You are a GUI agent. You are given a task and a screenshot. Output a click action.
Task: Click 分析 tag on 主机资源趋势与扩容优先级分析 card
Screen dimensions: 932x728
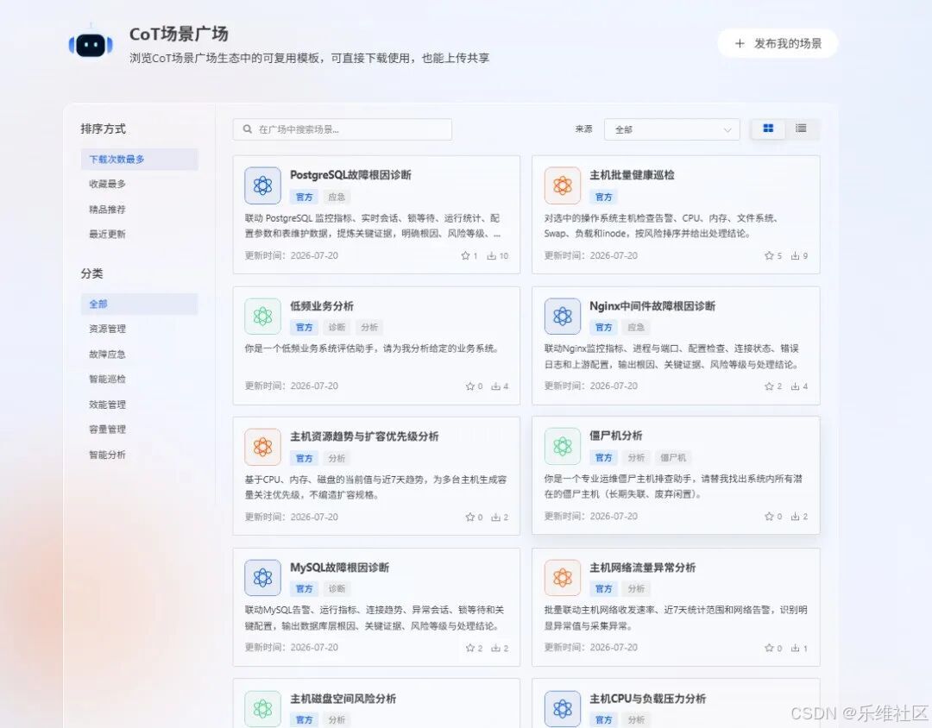[x=337, y=458]
